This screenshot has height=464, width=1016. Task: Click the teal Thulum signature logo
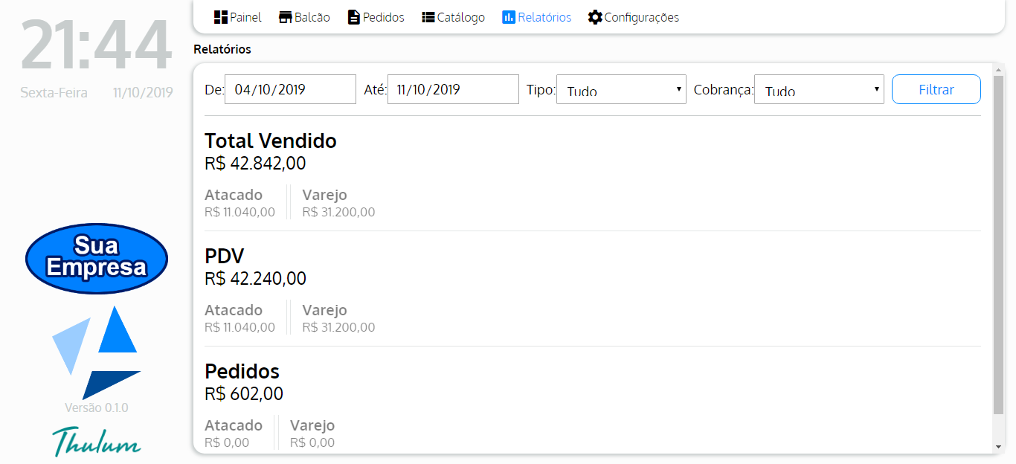[x=97, y=441]
